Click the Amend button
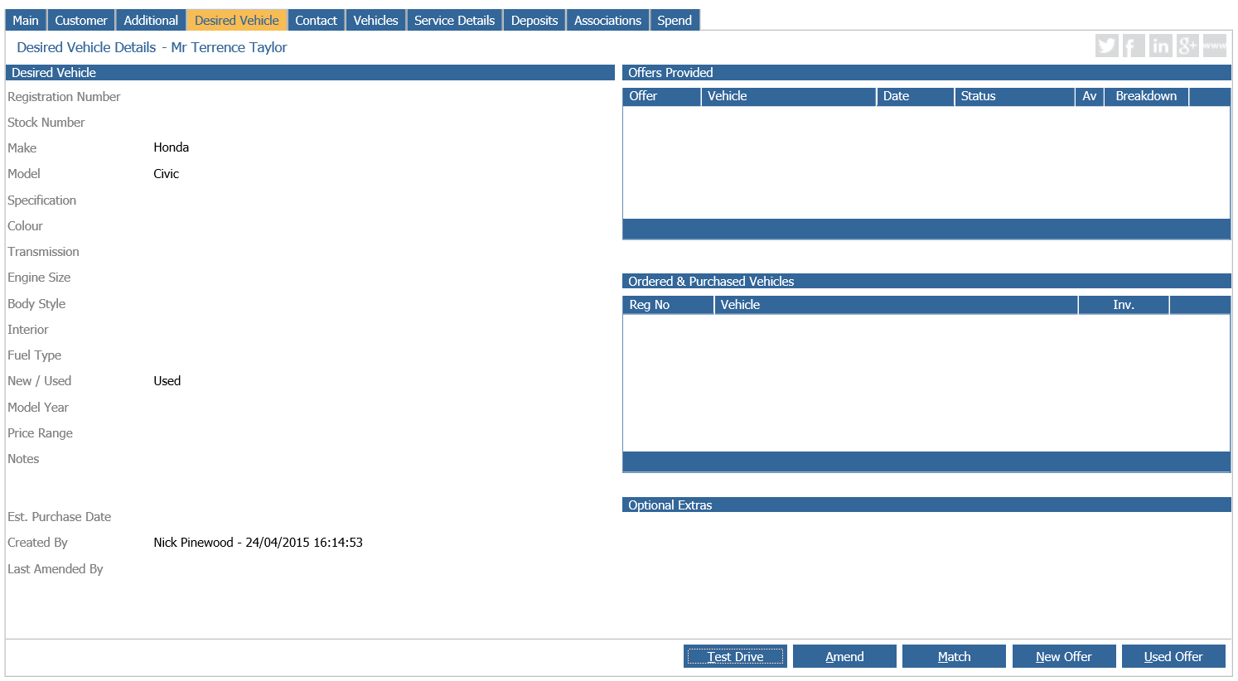Image resolution: width=1238 pixels, height=681 pixels. [x=844, y=656]
